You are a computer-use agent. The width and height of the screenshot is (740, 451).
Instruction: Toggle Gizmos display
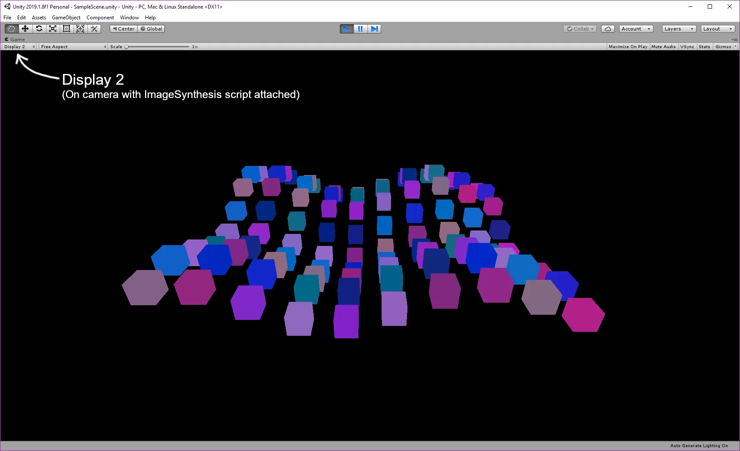point(723,46)
